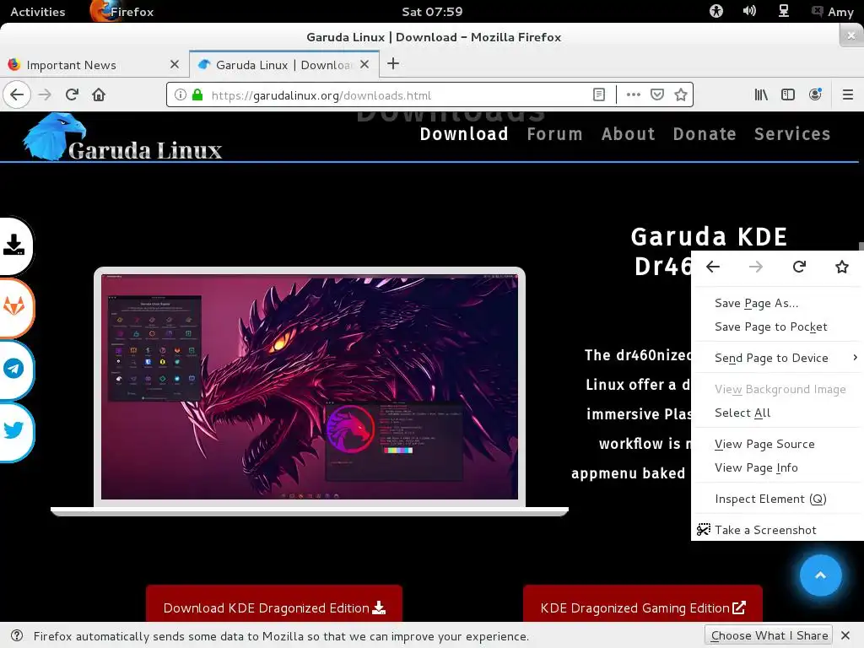Click the browser Back arrow button
The width and height of the screenshot is (864, 648).
point(17,94)
